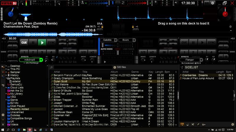Screen dimensions: 236x132
Task: Collapse the Playlists tree node
Action: [6, 78]
